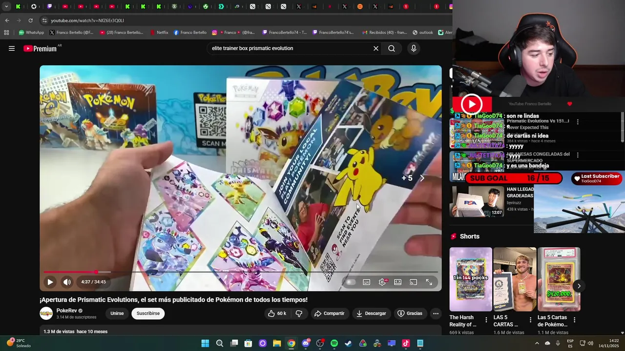Open Windows Start menu
Image resolution: width=625 pixels, height=351 pixels.
point(205,343)
